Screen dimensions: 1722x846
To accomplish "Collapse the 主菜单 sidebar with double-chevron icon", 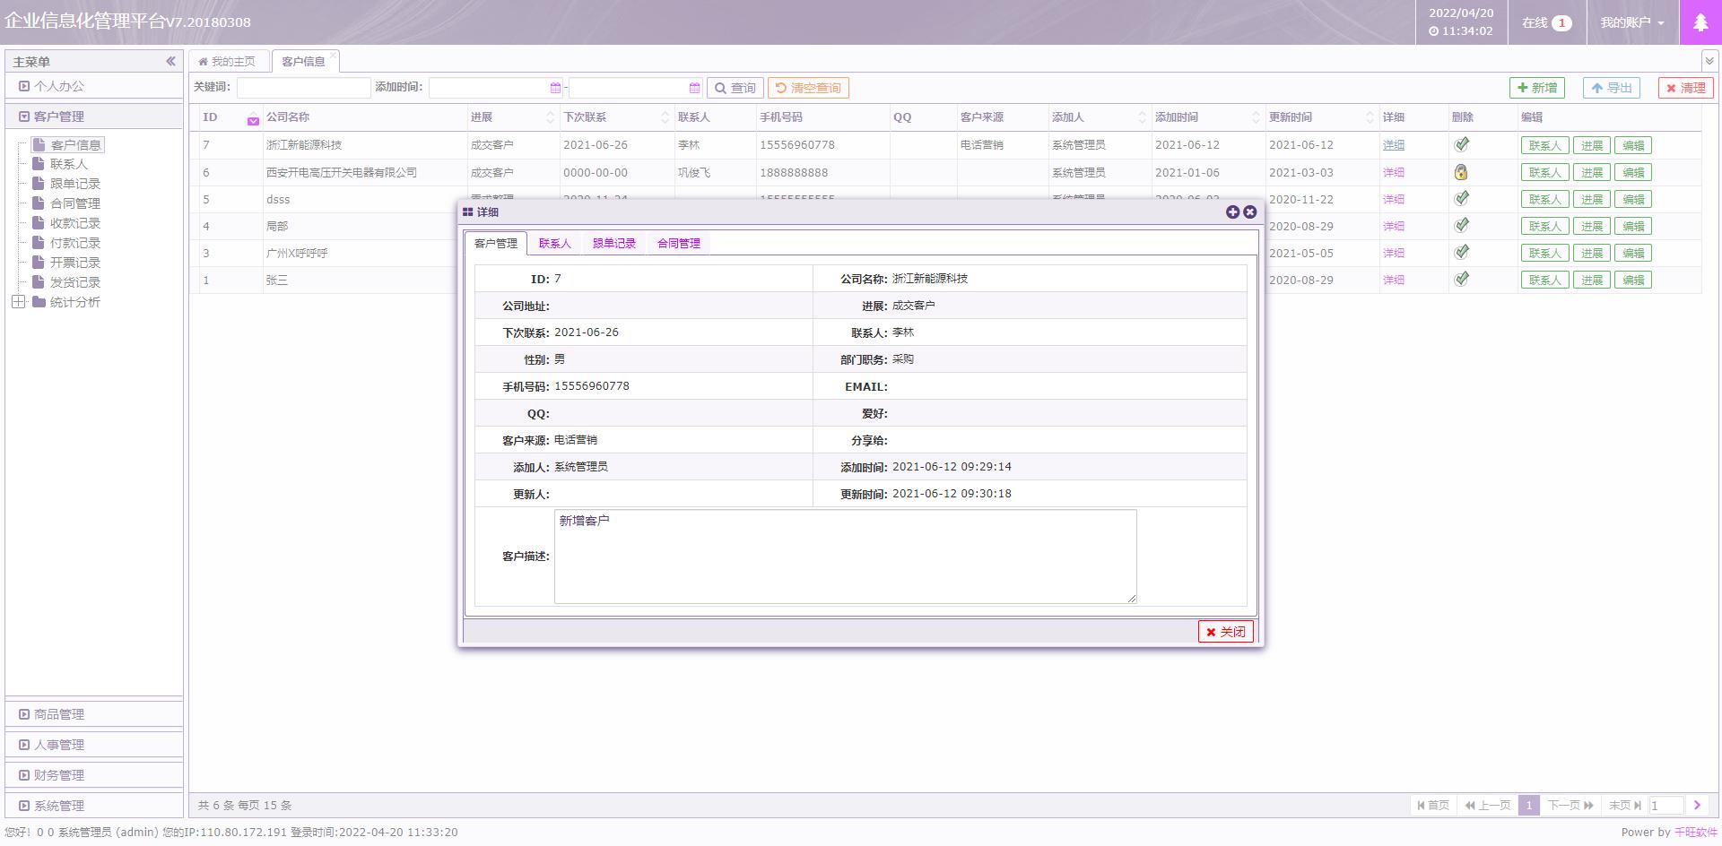I will click(170, 61).
